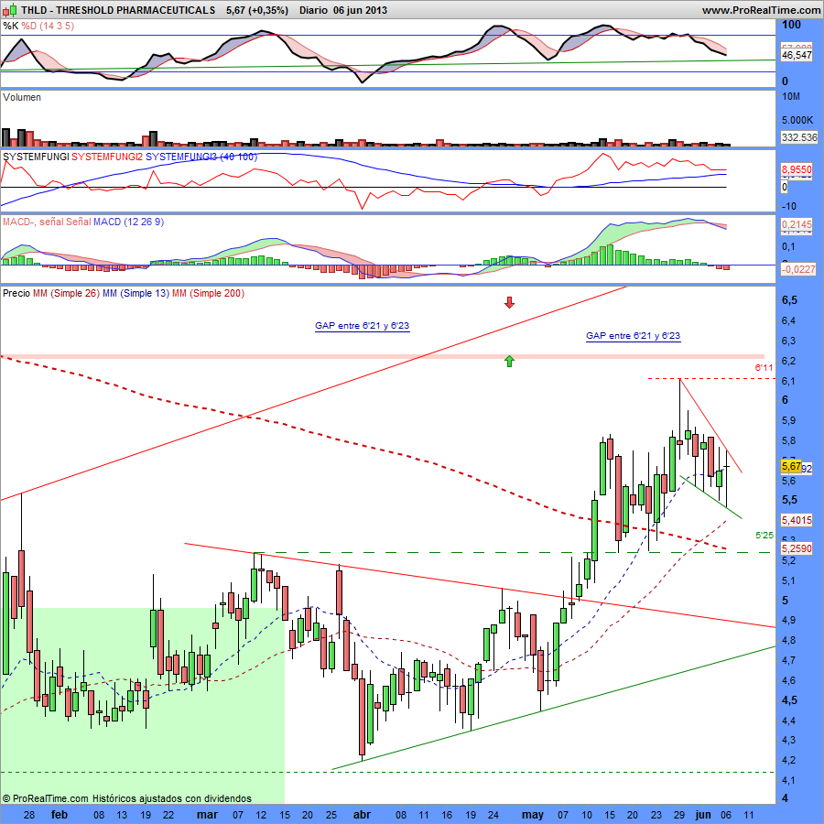Click the 332.536 volume value box
Screen dimensions: 824x824
(x=799, y=137)
